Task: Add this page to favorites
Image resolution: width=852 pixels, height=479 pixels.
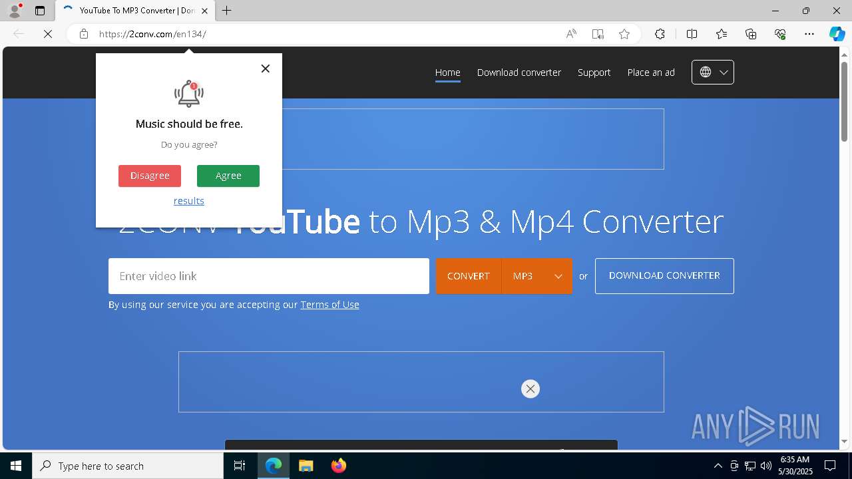Action: pyautogui.click(x=624, y=34)
